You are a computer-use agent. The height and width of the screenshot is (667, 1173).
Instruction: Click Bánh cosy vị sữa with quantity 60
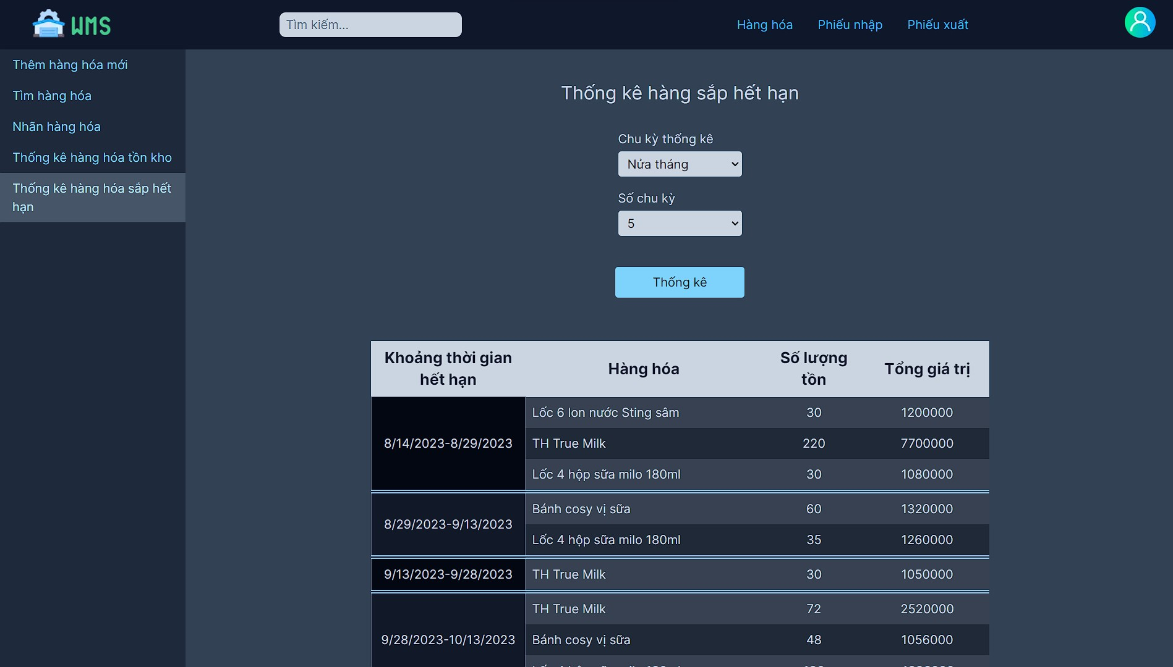(x=757, y=509)
